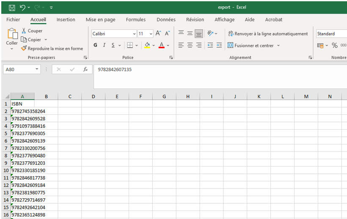Click the insert function fx icon
The width and height of the screenshot is (347, 219).
pos(85,69)
